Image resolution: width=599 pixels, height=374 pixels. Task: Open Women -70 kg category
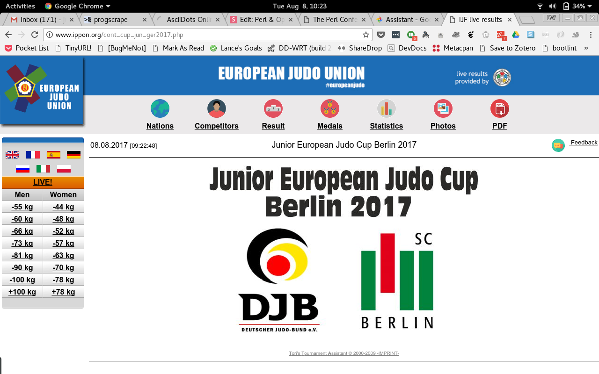coord(63,268)
